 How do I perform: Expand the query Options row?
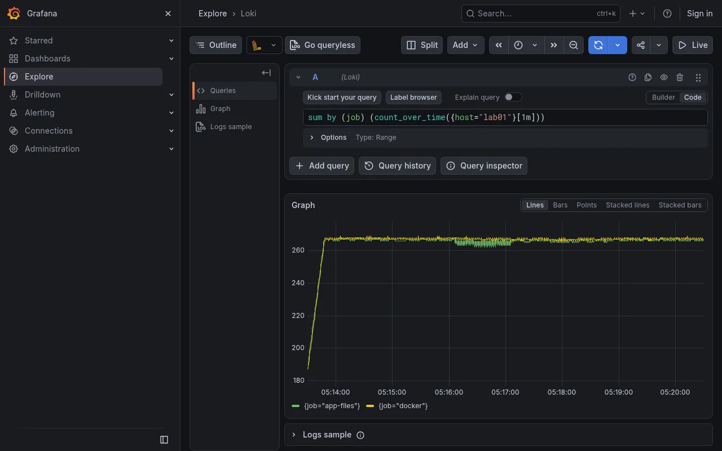505,138
